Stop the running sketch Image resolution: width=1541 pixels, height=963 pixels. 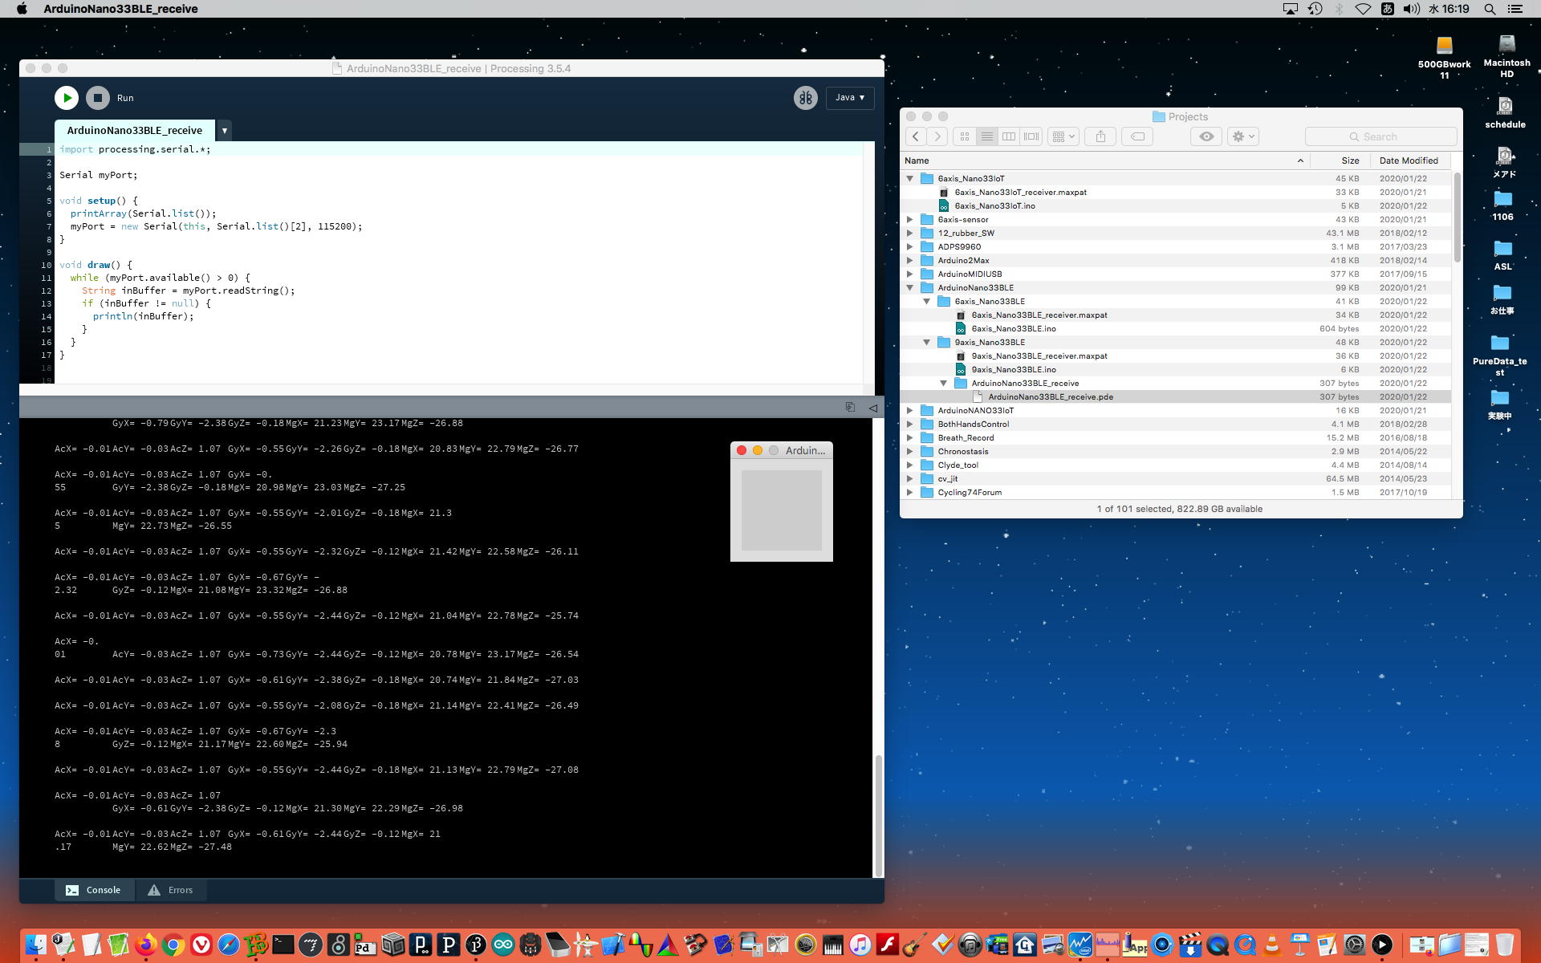click(98, 98)
